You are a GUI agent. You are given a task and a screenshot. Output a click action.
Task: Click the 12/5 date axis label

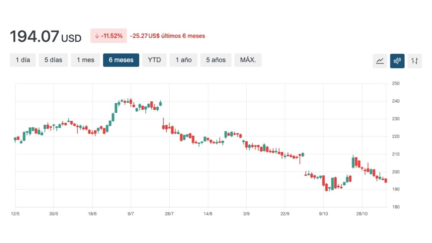click(x=15, y=214)
